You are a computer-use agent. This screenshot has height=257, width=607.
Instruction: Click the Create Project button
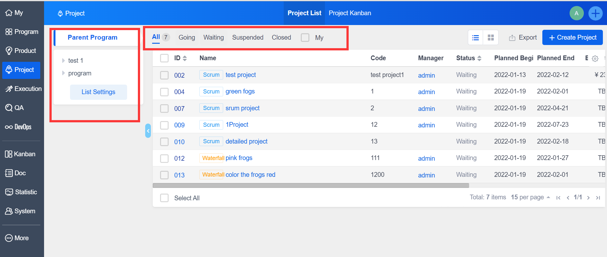pyautogui.click(x=572, y=37)
